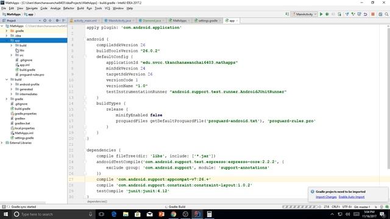Image resolution: width=390 pixels, height=219 pixels.
Task: Click the Debug bug icon in the toolbar
Action: [x=327, y=14]
